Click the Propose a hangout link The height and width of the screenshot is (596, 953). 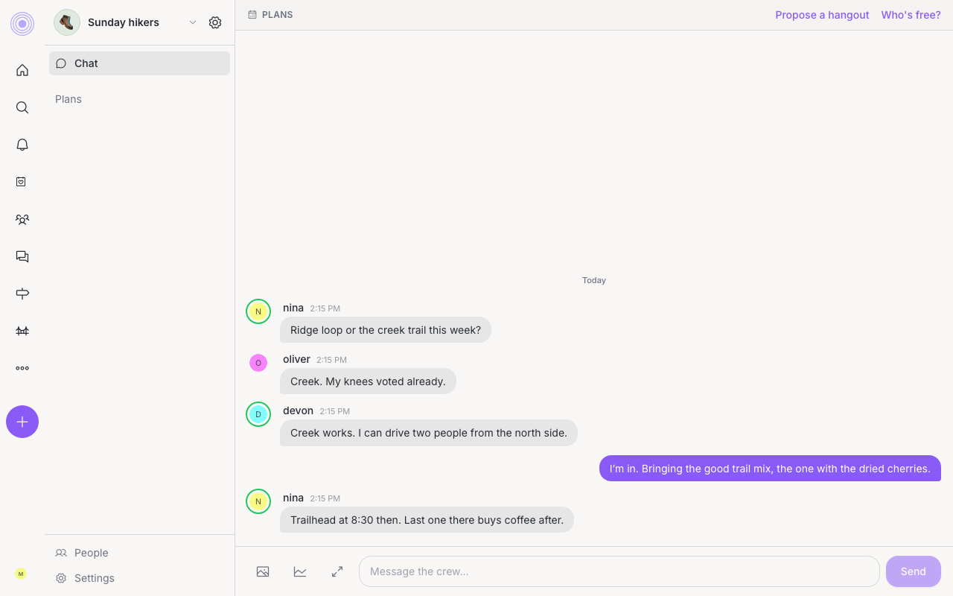[x=822, y=15]
